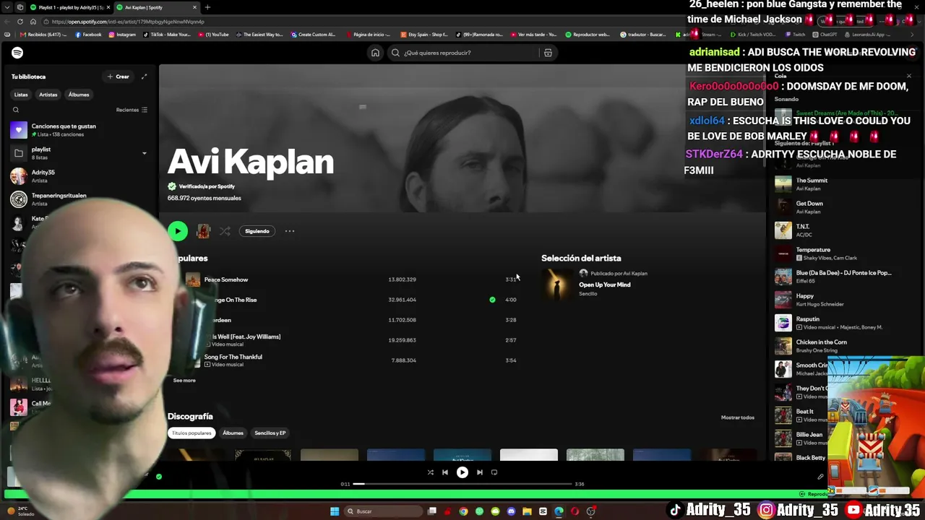The image size is (925, 520).
Task: Open Discord from the taskbar
Action: tap(511, 511)
